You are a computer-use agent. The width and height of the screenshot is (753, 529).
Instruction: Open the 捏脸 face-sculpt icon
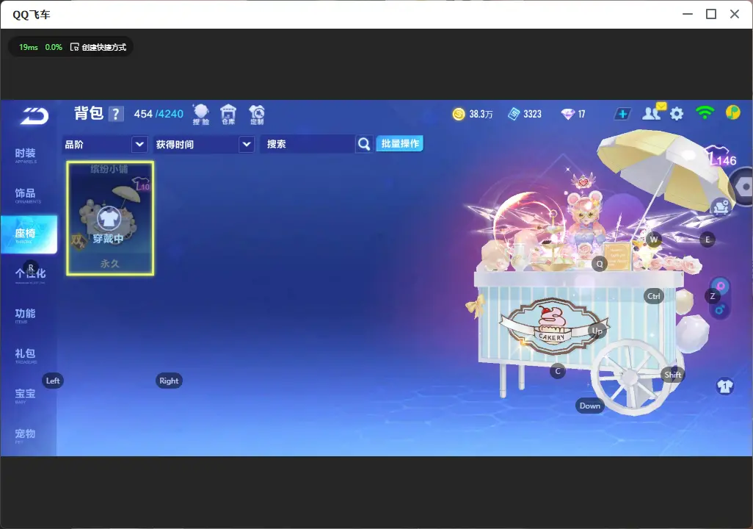[201, 115]
